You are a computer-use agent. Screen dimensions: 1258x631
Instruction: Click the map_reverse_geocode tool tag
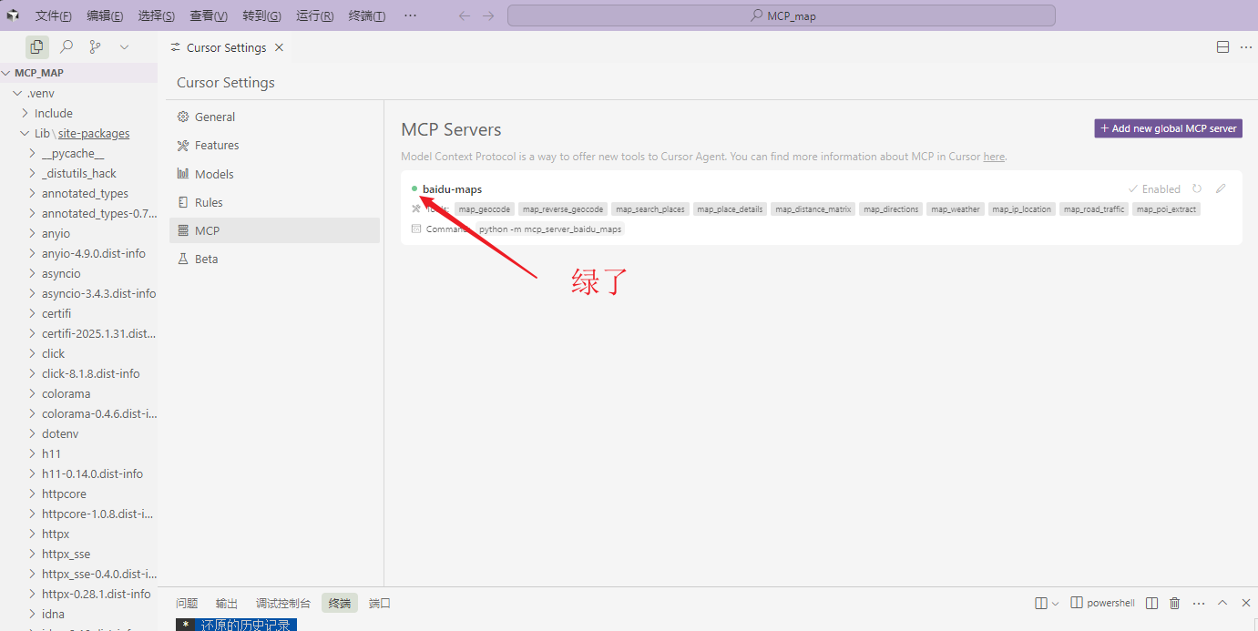pos(563,209)
